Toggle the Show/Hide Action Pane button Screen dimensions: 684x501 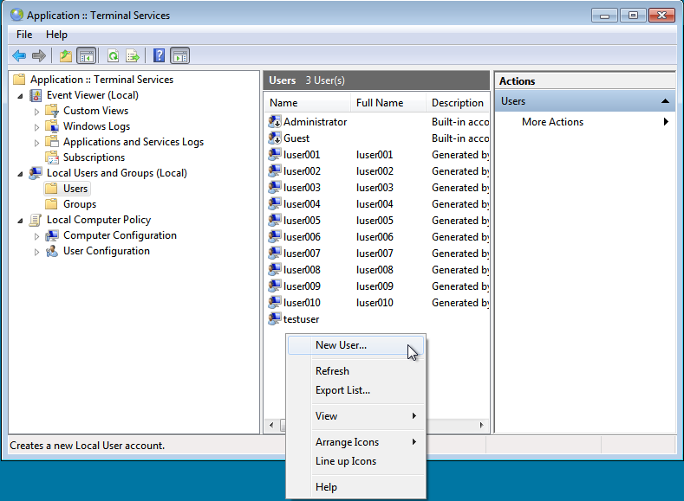[x=179, y=56]
